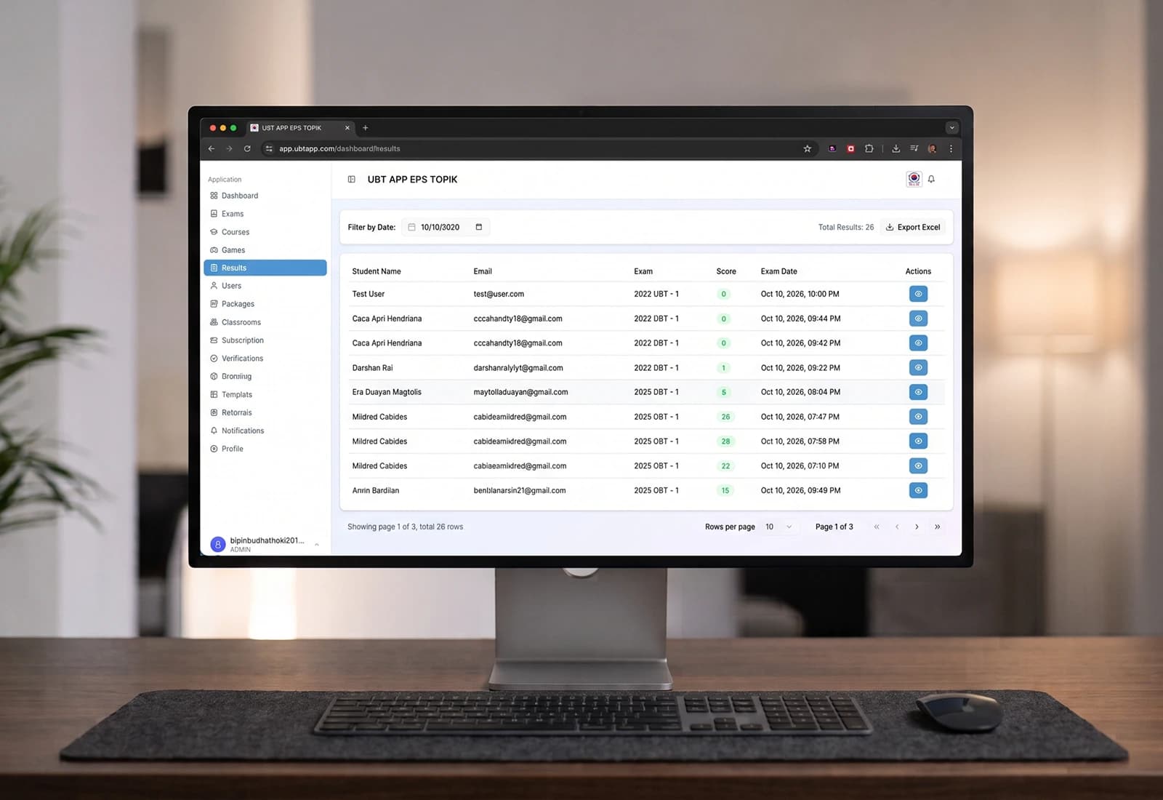Open the rows per page dropdown
This screenshot has width=1163, height=800.
(778, 527)
